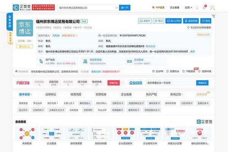Click the 查一下 search button

pos(125,8)
